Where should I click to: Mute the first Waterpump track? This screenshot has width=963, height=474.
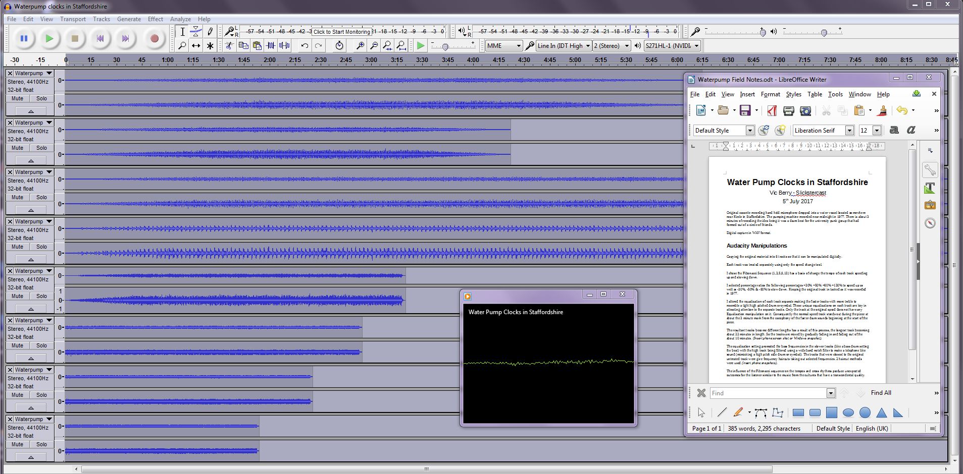tap(17, 98)
